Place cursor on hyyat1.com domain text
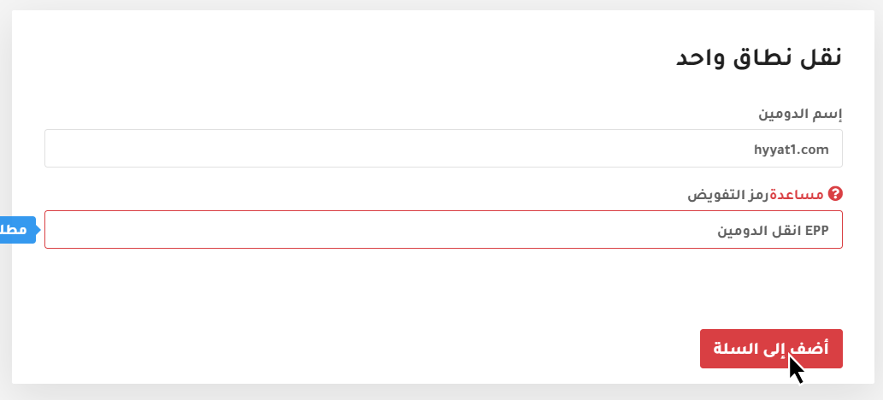The height and width of the screenshot is (400, 883). [x=792, y=150]
